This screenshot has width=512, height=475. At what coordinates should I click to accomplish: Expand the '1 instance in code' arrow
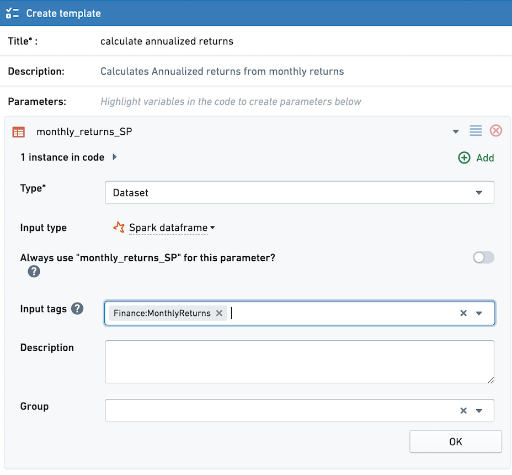115,157
